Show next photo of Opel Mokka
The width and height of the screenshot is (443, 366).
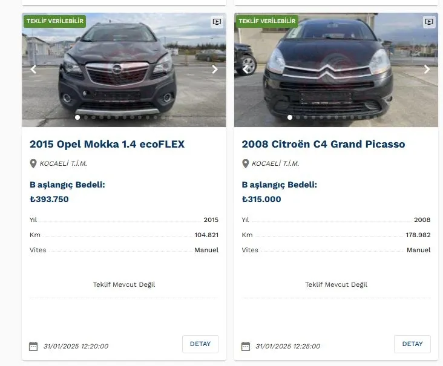(215, 70)
